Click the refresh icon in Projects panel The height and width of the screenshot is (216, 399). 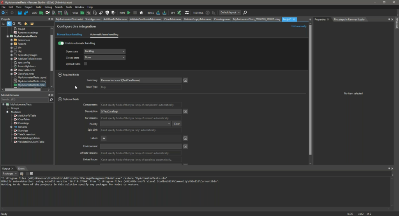(x=14, y=24)
